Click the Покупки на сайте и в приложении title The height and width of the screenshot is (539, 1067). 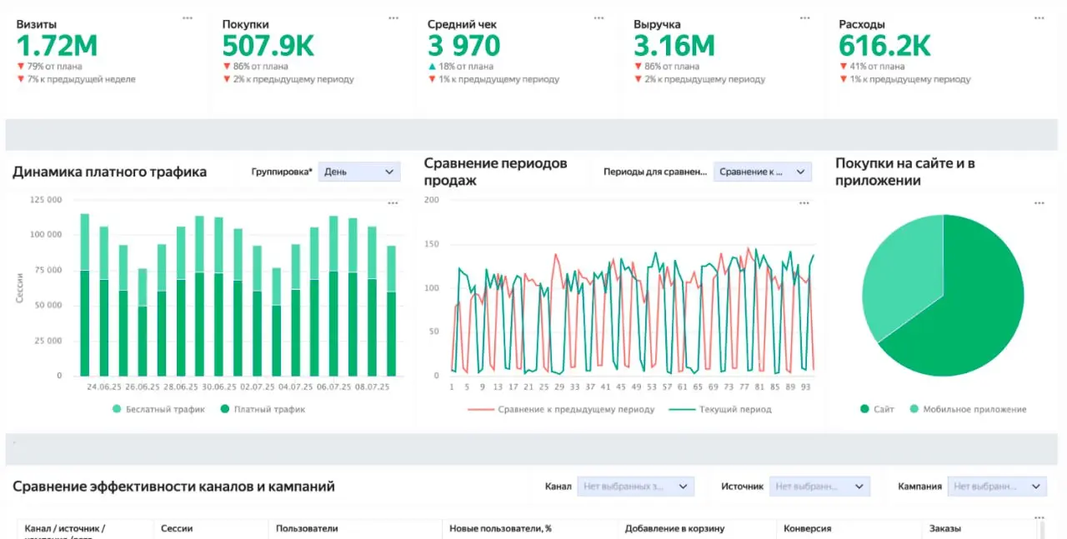(905, 172)
